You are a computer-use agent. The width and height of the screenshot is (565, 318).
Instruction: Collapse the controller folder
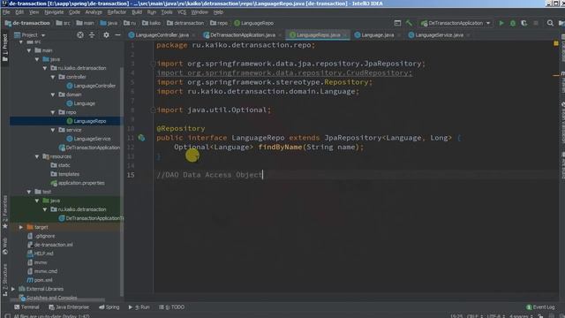53,77
